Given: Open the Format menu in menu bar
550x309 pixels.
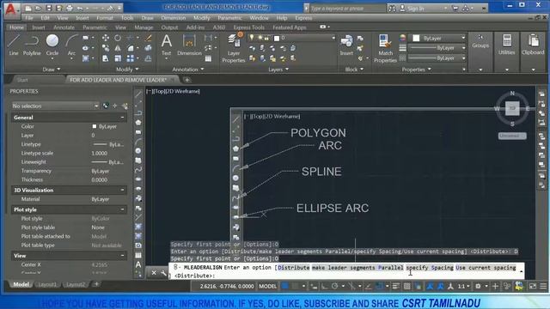Looking at the screenshot, I should 105,17.
